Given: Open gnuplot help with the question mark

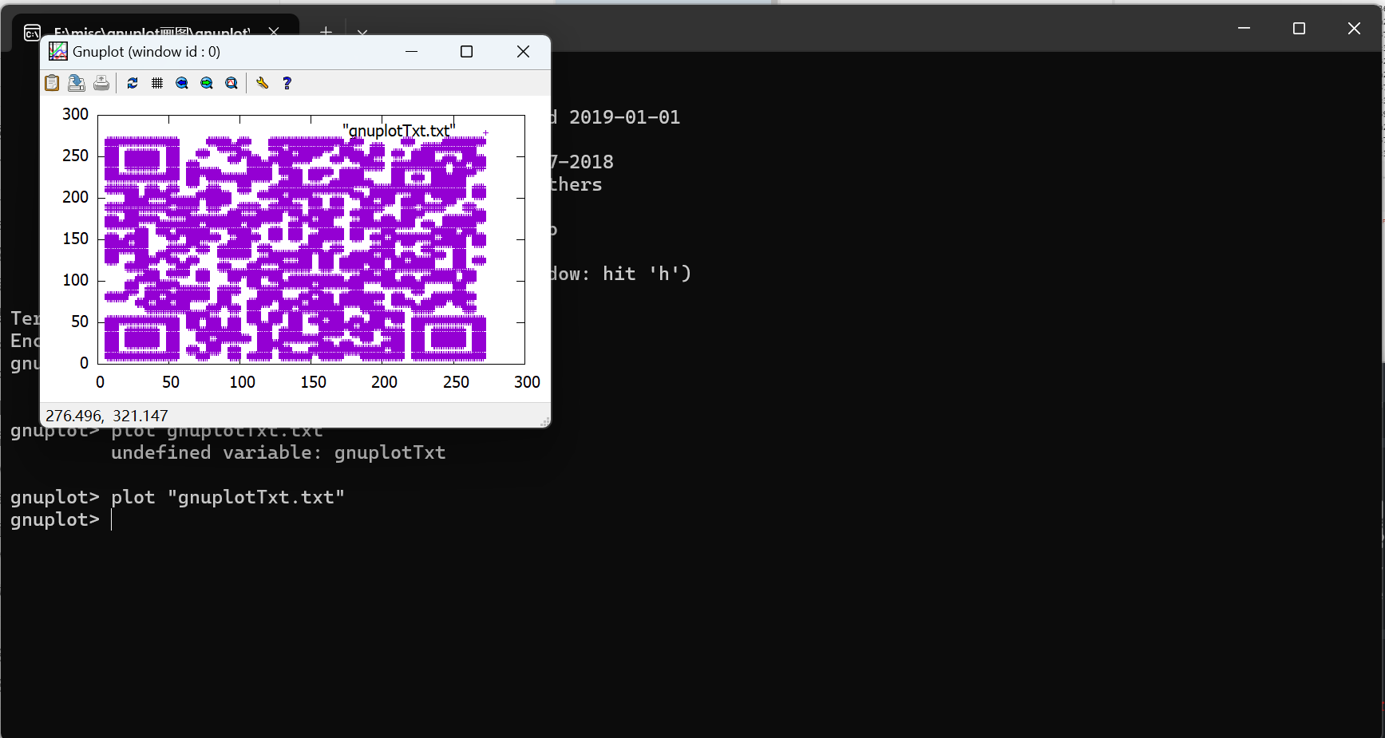Looking at the screenshot, I should click(x=287, y=83).
